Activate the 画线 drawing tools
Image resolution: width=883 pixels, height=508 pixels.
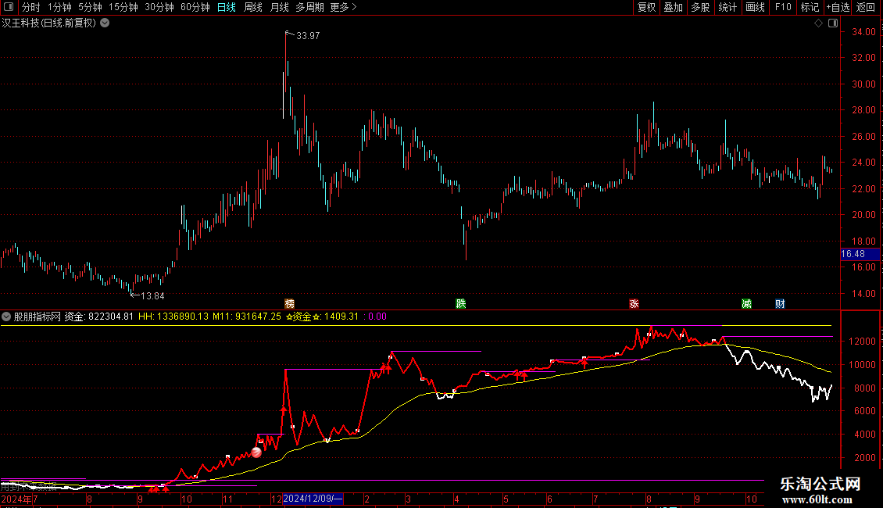(x=755, y=7)
